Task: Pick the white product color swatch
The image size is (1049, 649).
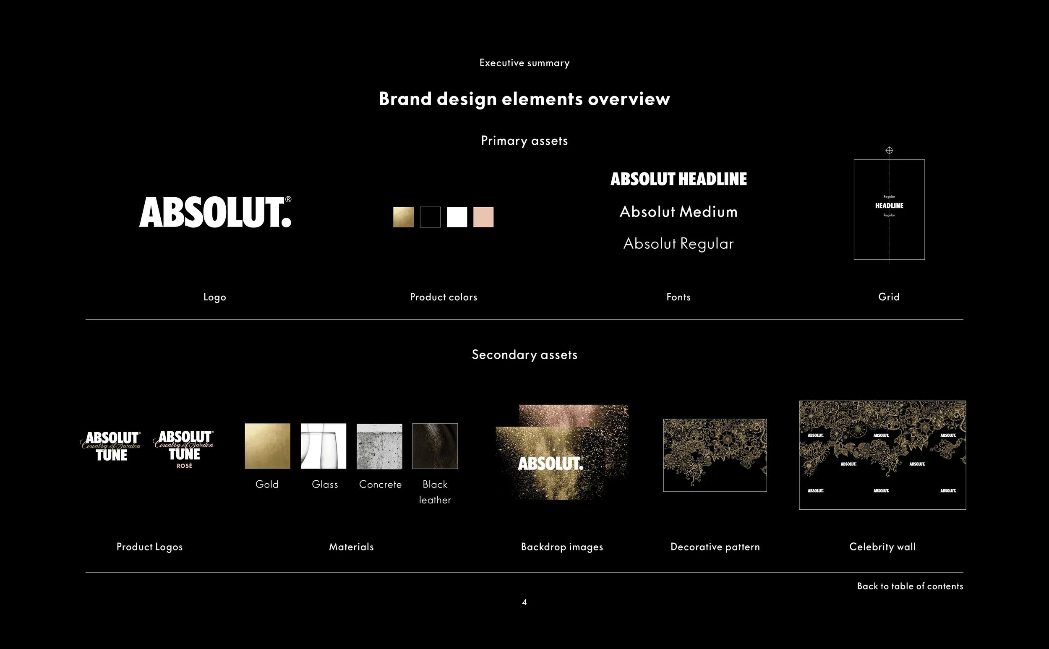Action: (457, 217)
